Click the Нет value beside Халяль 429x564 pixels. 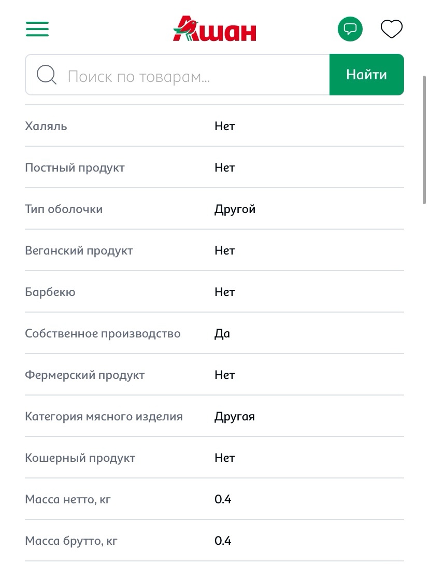click(x=225, y=126)
